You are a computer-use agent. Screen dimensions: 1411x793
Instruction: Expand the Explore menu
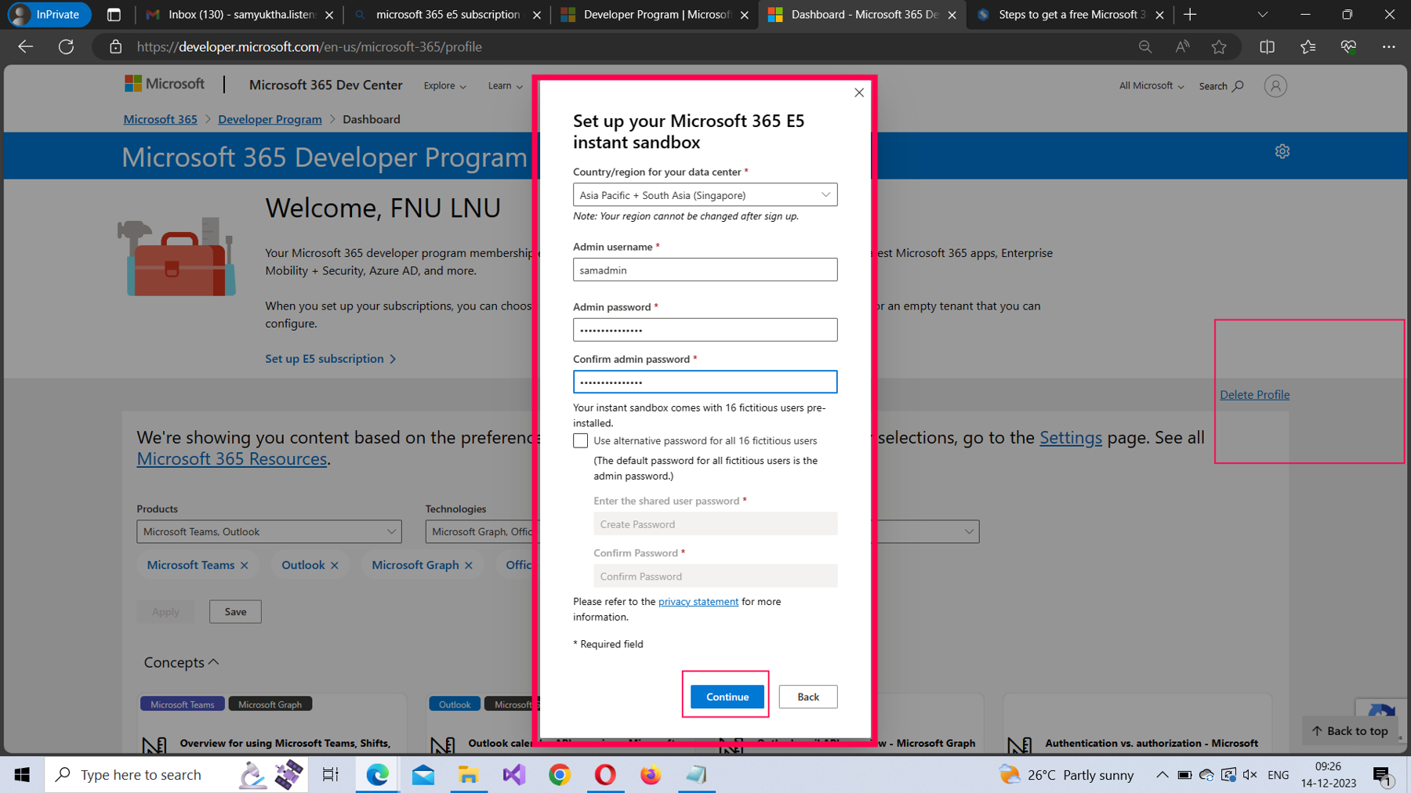click(x=444, y=85)
